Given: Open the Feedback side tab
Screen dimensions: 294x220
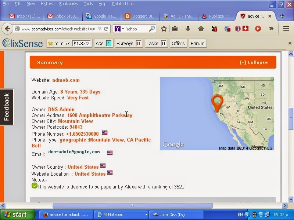Looking at the screenshot, I should [x=7, y=107].
